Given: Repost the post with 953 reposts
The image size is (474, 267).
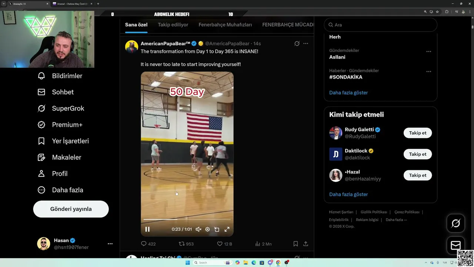Looking at the screenshot, I should click(186, 244).
